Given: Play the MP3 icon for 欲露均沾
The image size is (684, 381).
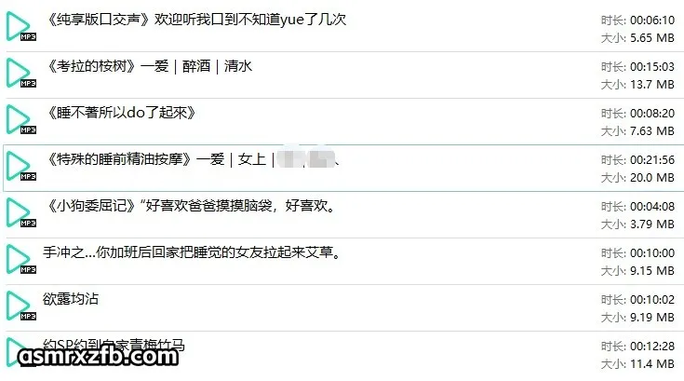Looking at the screenshot, I should pos(20,306).
